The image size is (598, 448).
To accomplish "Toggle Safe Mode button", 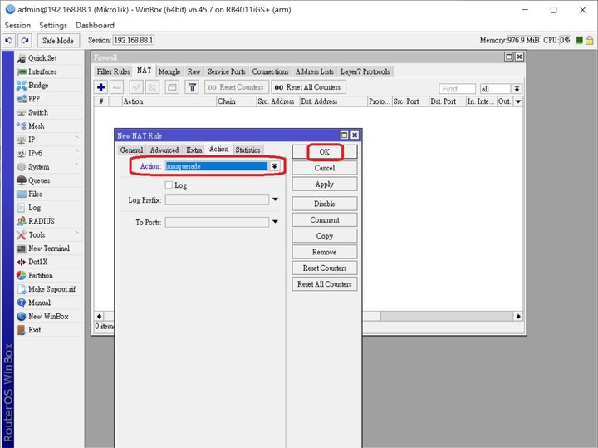I will 58,41.
